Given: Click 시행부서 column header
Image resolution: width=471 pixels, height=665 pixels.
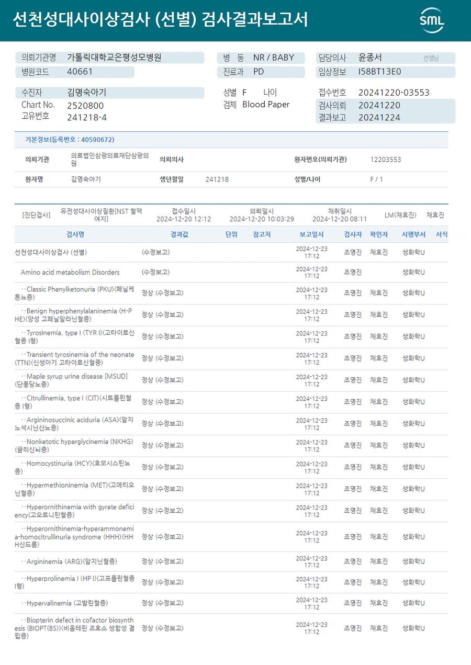Looking at the screenshot, I should (413, 234).
